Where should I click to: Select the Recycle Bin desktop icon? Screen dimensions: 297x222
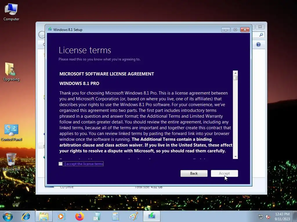pos(11,162)
